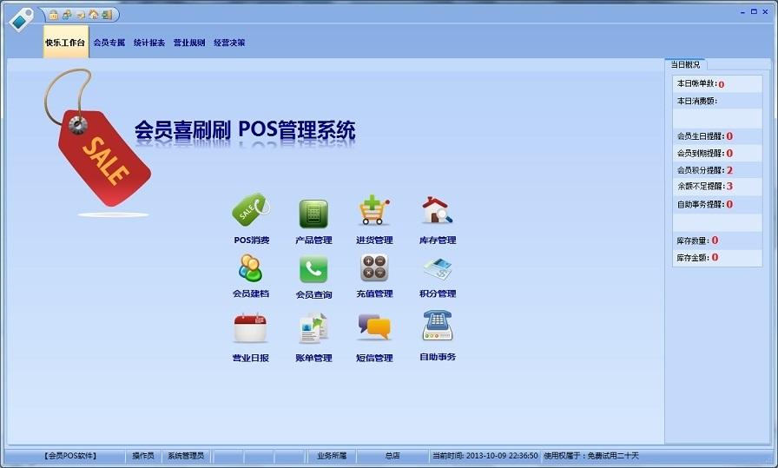Click 操作员 status bar entry
Screen dimensions: 778x468
click(143, 456)
